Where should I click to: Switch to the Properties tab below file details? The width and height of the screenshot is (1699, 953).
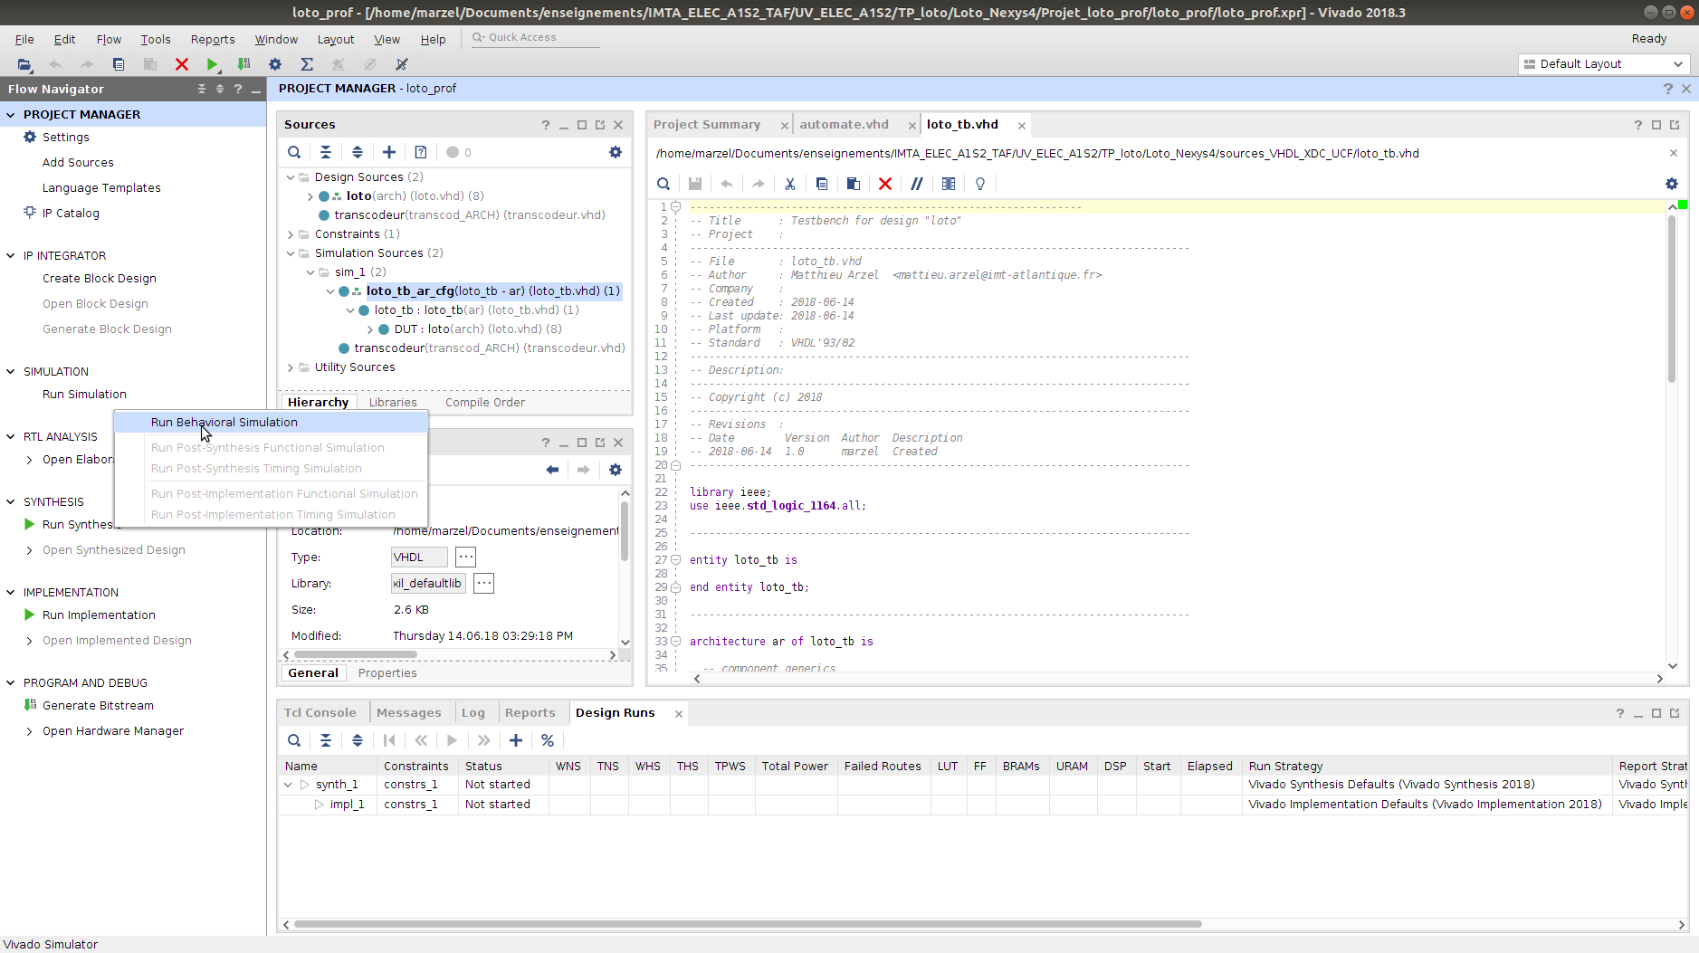(x=387, y=673)
